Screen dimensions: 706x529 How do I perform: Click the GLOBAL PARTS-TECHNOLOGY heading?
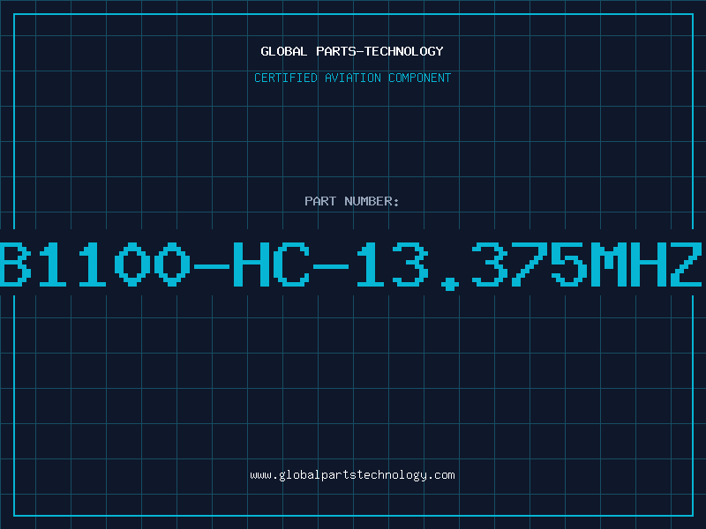point(352,51)
